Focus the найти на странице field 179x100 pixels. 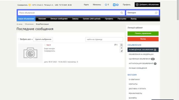tap(104, 39)
